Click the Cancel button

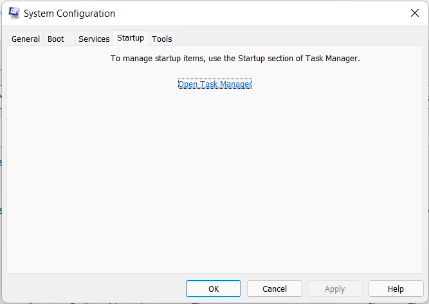275,289
